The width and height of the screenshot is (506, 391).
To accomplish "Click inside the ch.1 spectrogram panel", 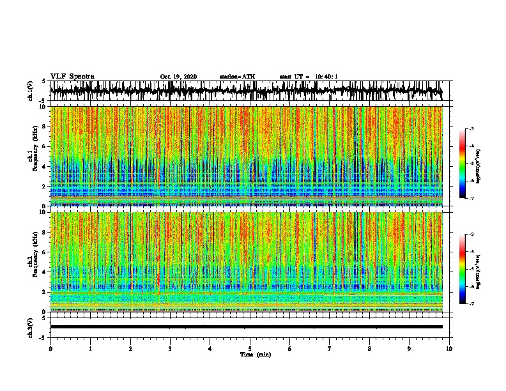I will pyautogui.click(x=247, y=156).
